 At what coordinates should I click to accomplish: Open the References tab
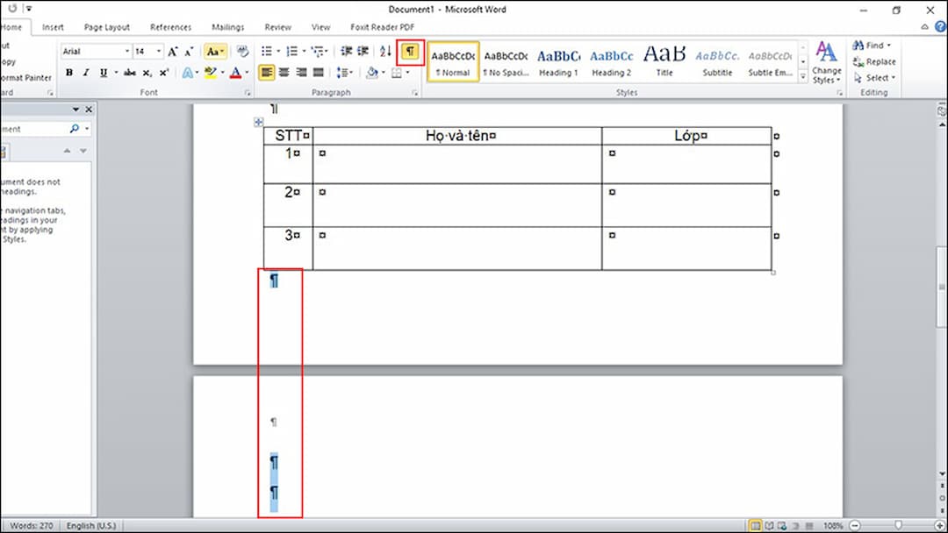(x=170, y=27)
